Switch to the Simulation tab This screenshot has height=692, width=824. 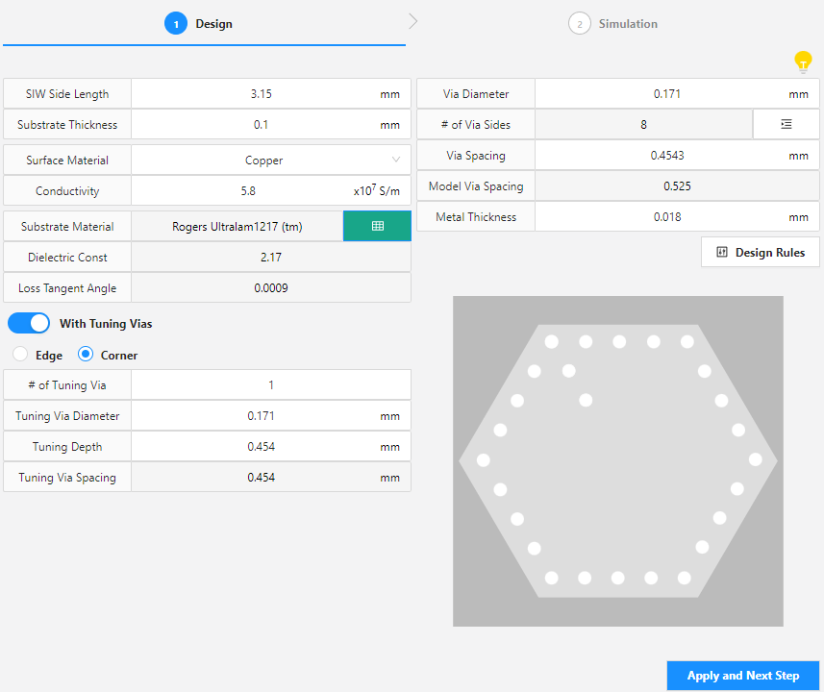[x=613, y=23]
